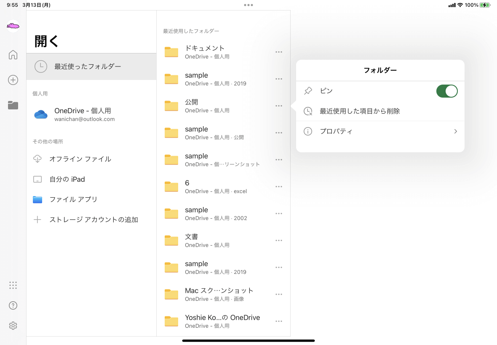
Task: Tap the clock icon for recent folders
Action: [41, 66]
